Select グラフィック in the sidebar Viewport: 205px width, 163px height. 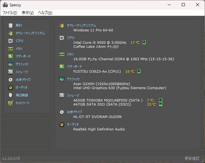pyautogui.click(x=22, y=64)
